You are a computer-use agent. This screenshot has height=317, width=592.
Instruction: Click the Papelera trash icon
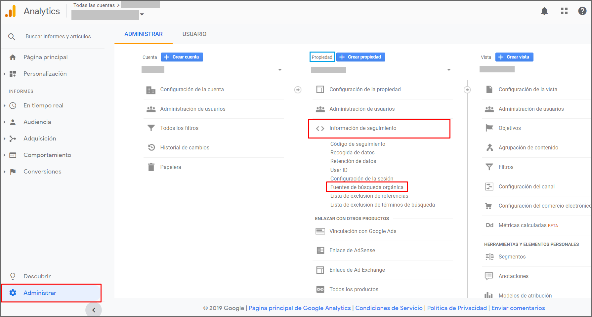pos(151,167)
